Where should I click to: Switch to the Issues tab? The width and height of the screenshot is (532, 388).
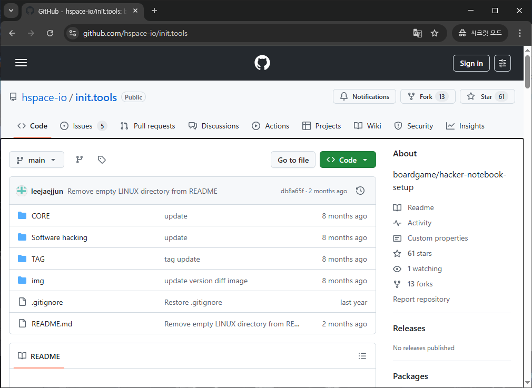pyautogui.click(x=83, y=126)
